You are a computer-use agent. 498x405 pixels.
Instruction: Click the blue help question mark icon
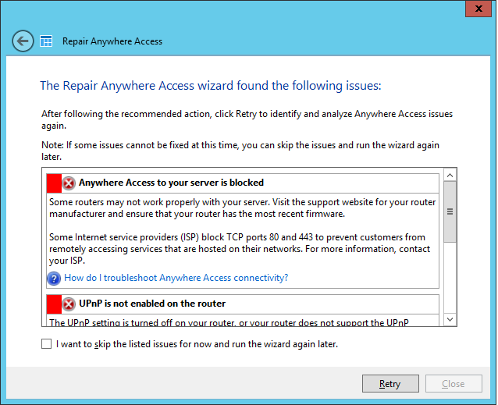(x=54, y=278)
